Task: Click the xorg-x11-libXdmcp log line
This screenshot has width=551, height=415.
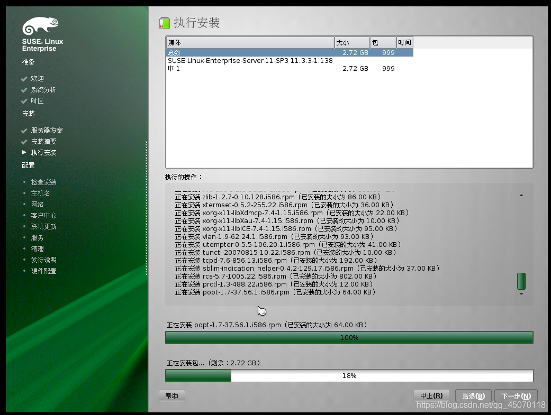Action: 292,213
